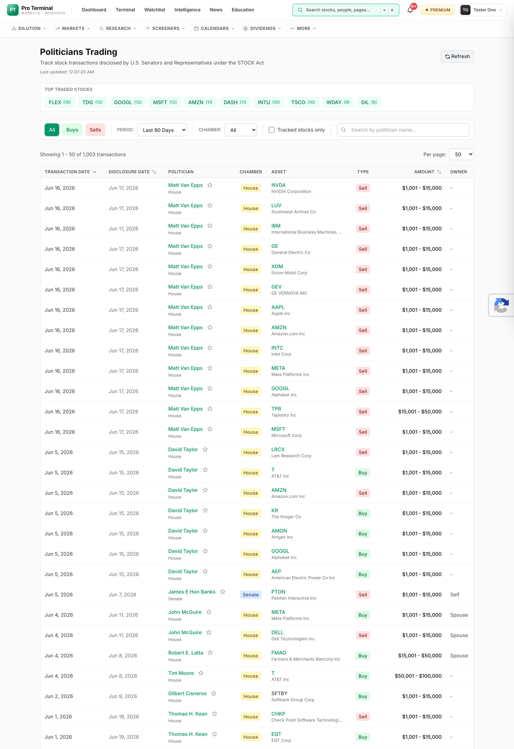Viewport: 514px width, 749px height.
Task: Star Gilbert Cisneros
Action: click(x=214, y=693)
